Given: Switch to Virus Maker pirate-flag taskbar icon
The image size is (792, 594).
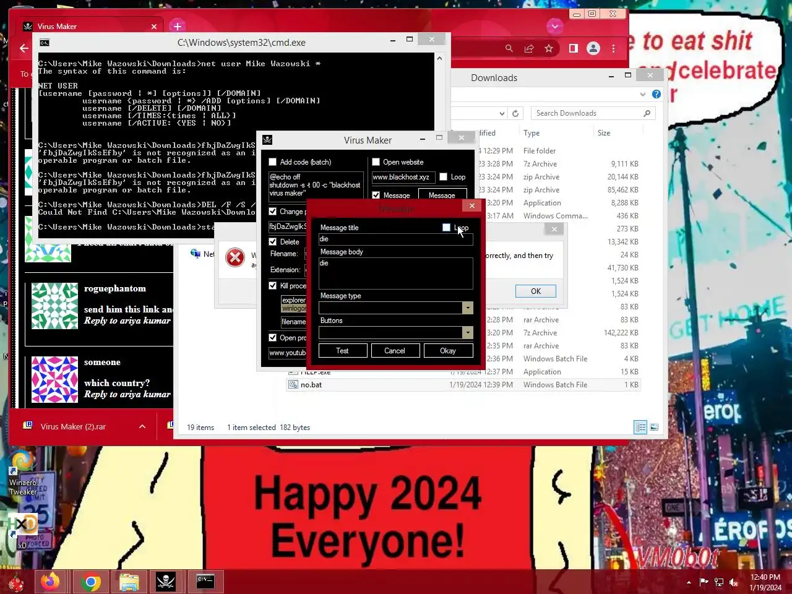Looking at the screenshot, I should tap(166, 582).
